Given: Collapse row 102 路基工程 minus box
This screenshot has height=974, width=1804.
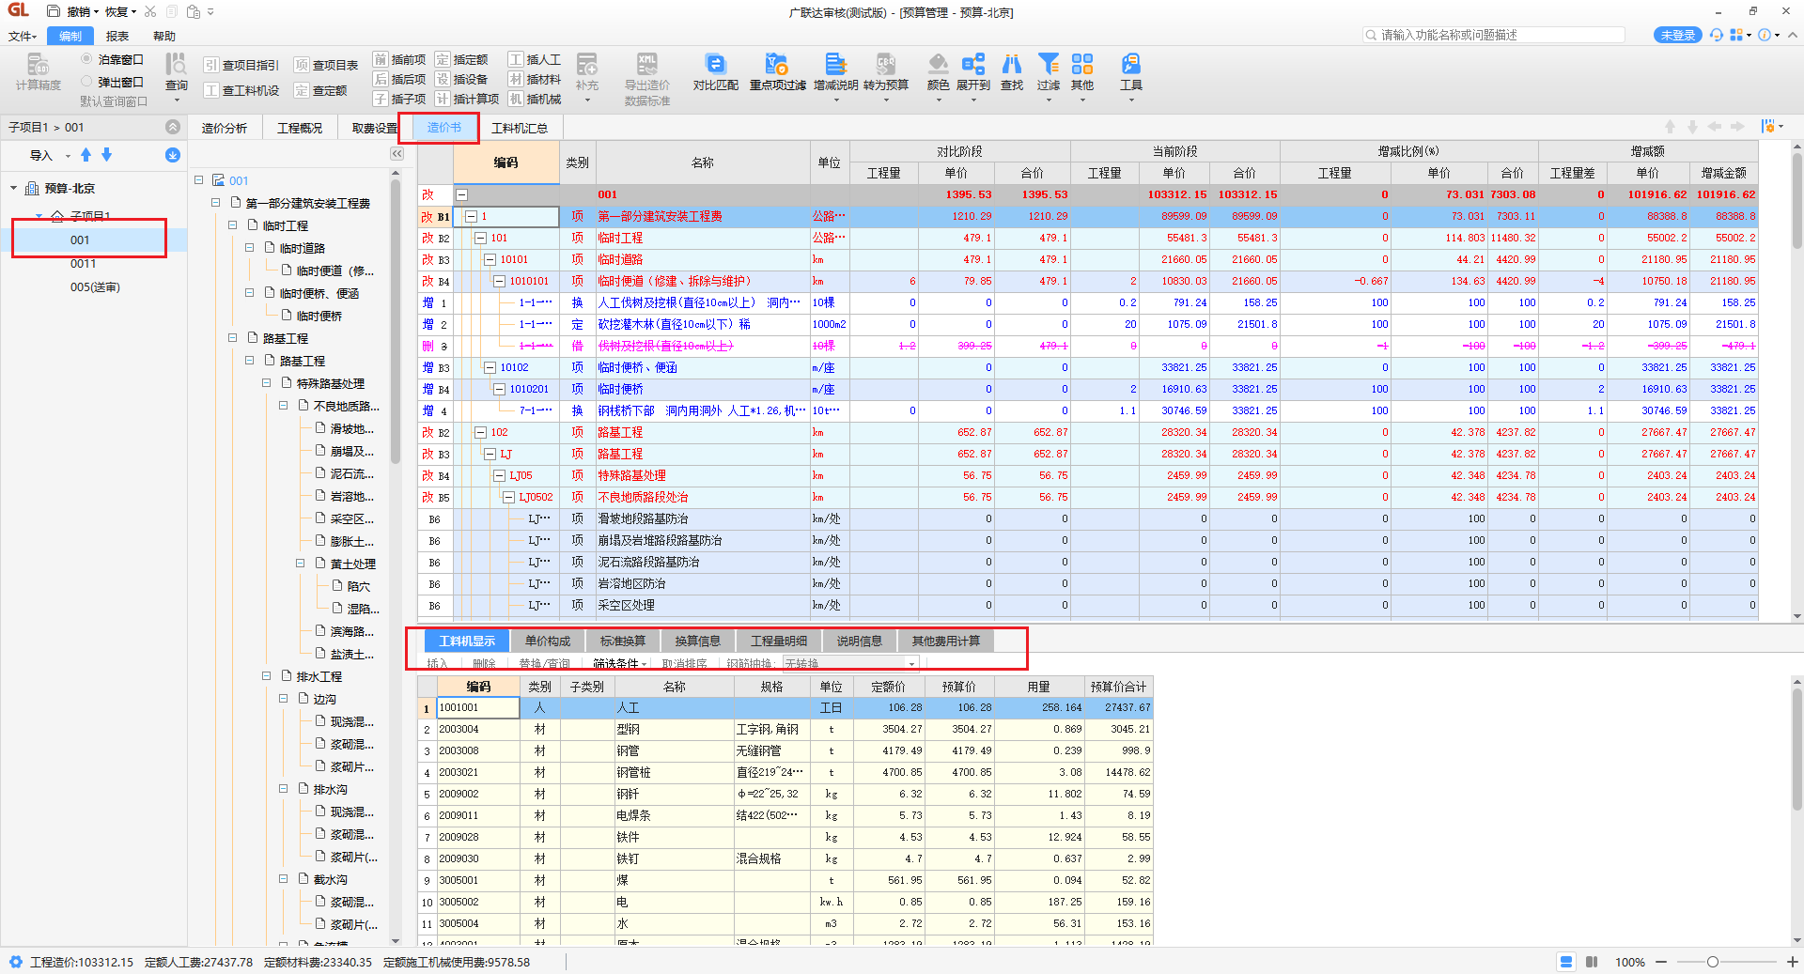Looking at the screenshot, I should point(480,432).
